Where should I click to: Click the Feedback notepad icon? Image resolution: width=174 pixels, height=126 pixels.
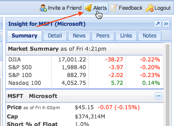click(x=114, y=8)
